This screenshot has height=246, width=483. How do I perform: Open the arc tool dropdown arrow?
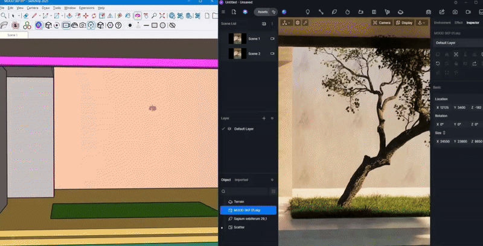(51, 16)
